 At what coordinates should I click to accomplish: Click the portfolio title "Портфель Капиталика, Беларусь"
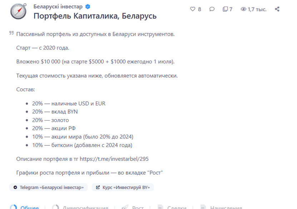click(95, 16)
